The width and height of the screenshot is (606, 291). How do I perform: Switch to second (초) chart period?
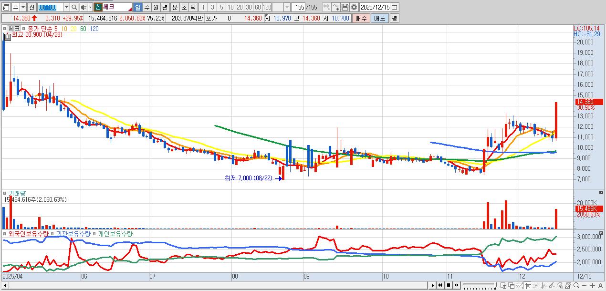[184, 7]
